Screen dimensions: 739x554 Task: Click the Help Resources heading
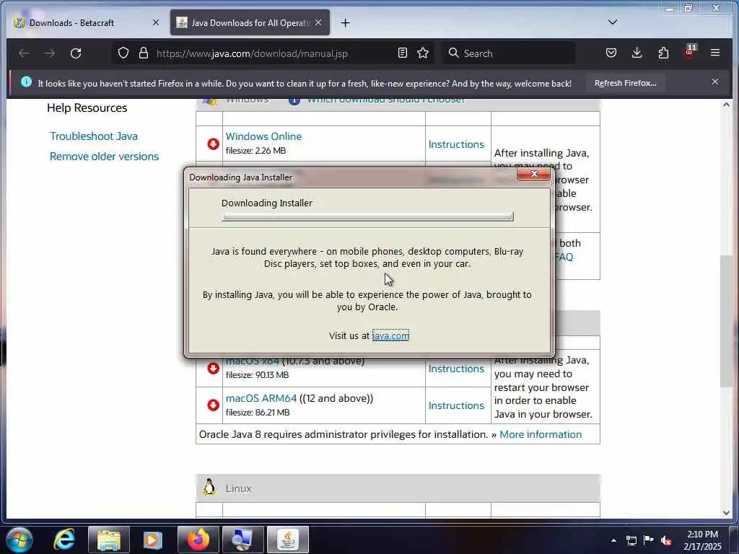(87, 108)
